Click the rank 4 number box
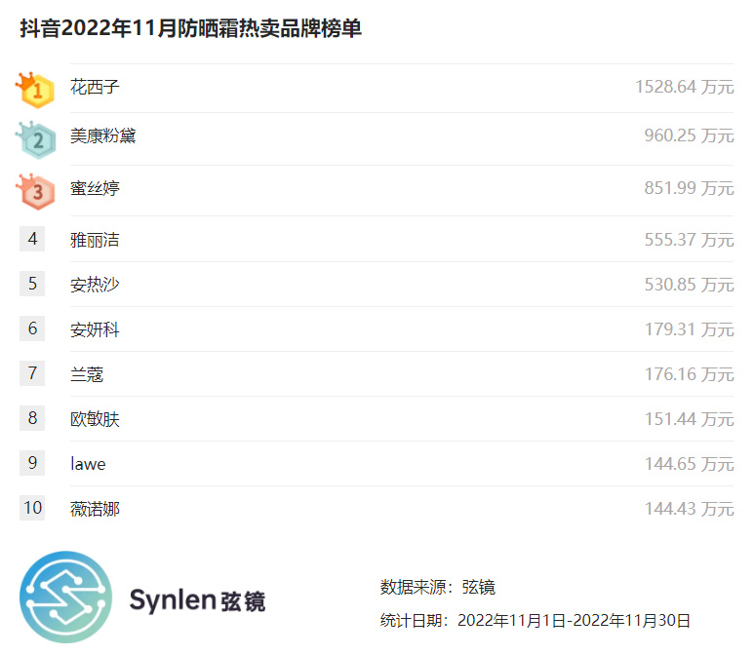Screen dimensions: 754x656 (32, 239)
